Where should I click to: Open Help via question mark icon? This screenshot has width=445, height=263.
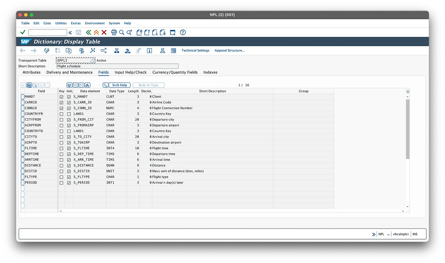click(x=183, y=32)
